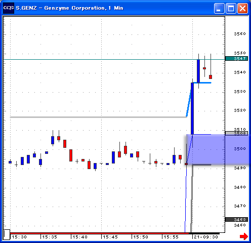Click the 15:35 time axis label
The image size is (251, 243).
50,237
